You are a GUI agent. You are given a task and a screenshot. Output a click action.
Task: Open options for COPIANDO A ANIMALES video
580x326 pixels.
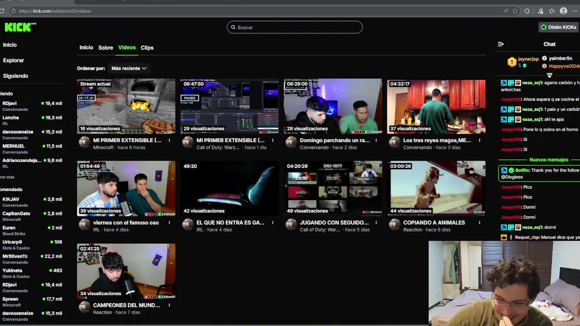tap(479, 223)
